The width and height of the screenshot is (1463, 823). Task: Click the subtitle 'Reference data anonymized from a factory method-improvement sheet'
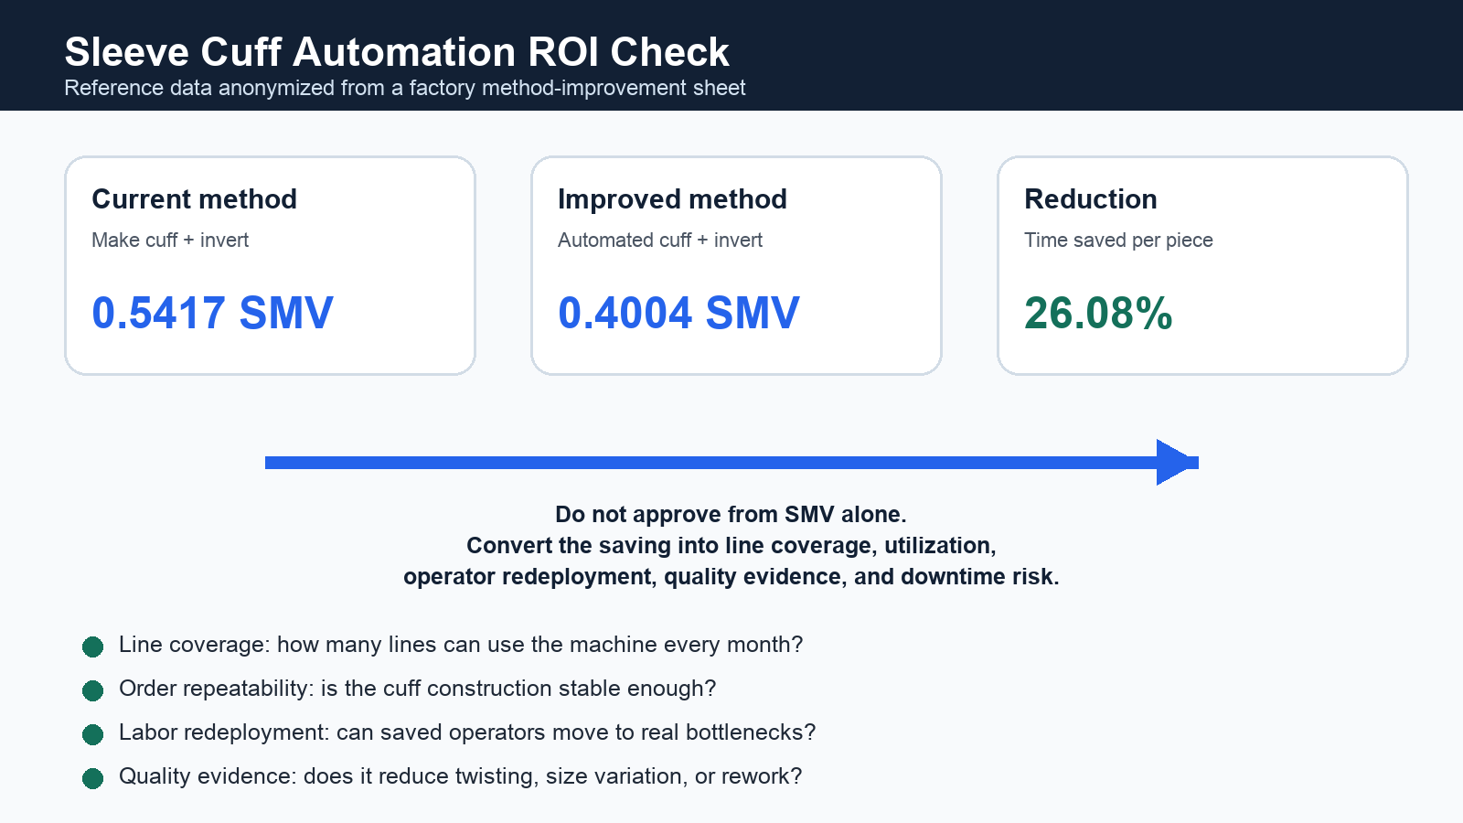[x=405, y=88]
